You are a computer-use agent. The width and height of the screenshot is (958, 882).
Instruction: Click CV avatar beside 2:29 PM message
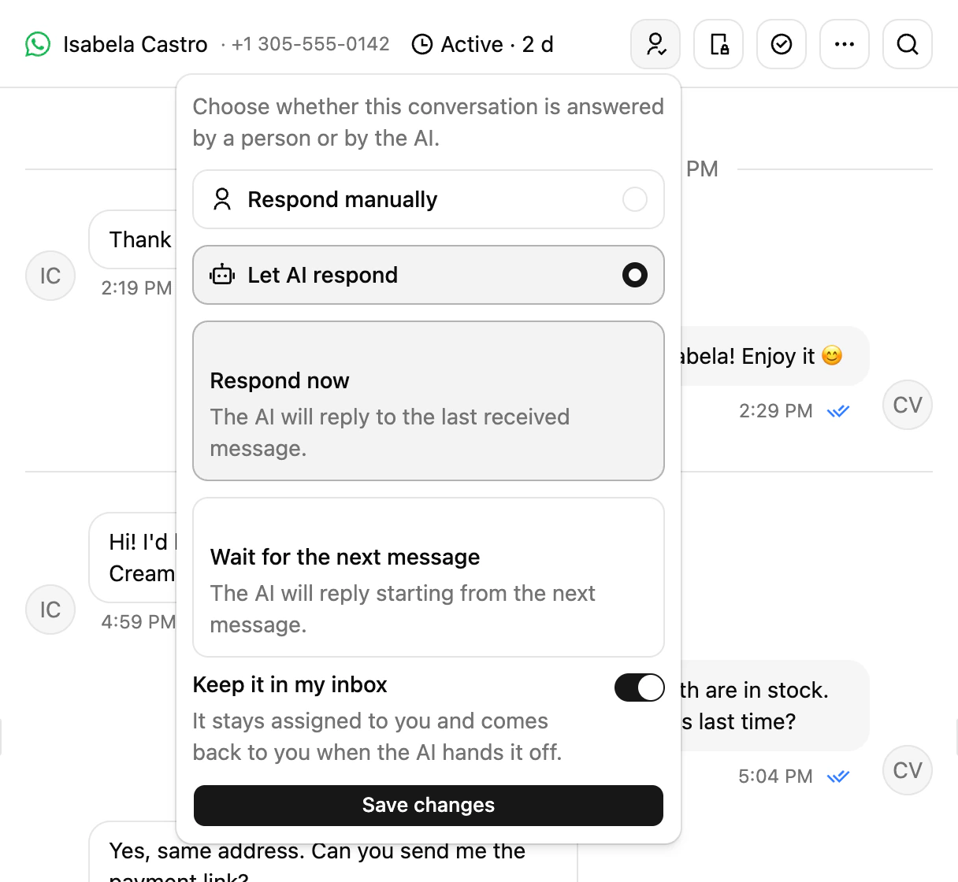pyautogui.click(x=908, y=405)
